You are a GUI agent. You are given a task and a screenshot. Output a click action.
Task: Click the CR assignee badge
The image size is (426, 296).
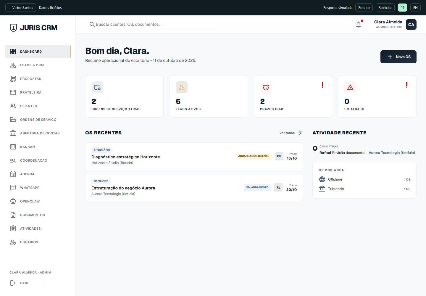(x=279, y=156)
